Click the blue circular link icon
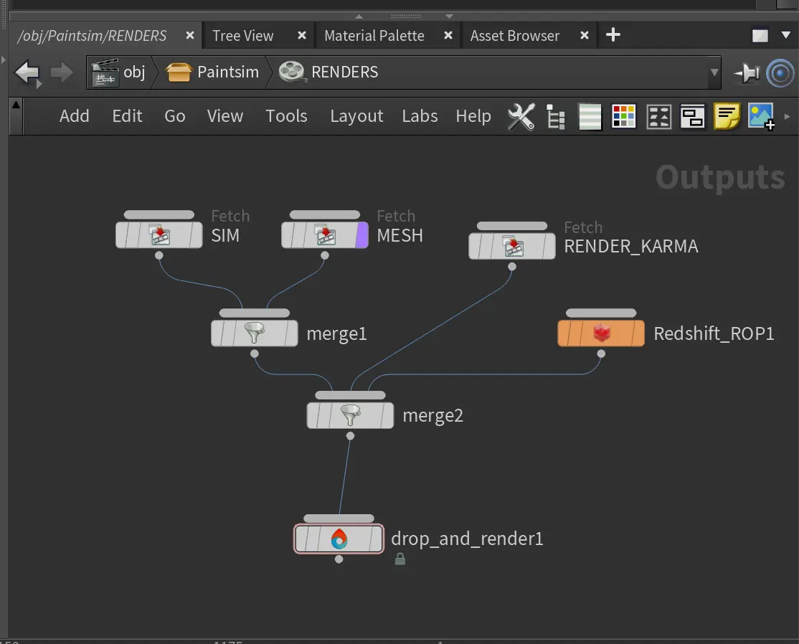The image size is (799, 644). pyautogui.click(x=780, y=72)
